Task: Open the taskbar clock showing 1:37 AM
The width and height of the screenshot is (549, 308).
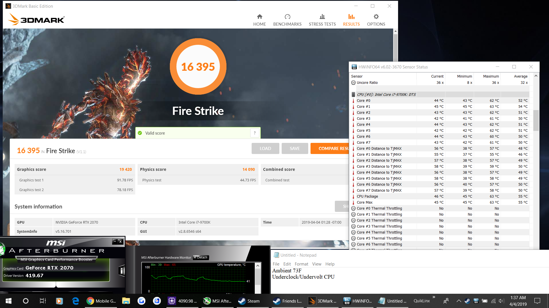Action: click(518, 301)
